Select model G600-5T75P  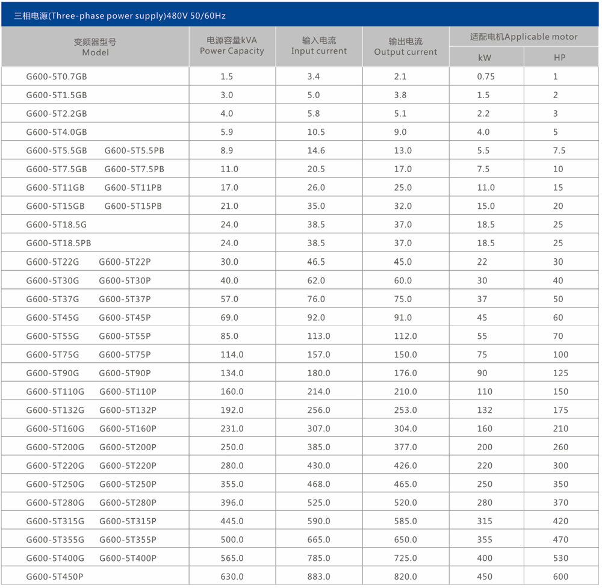pyautogui.click(x=125, y=354)
